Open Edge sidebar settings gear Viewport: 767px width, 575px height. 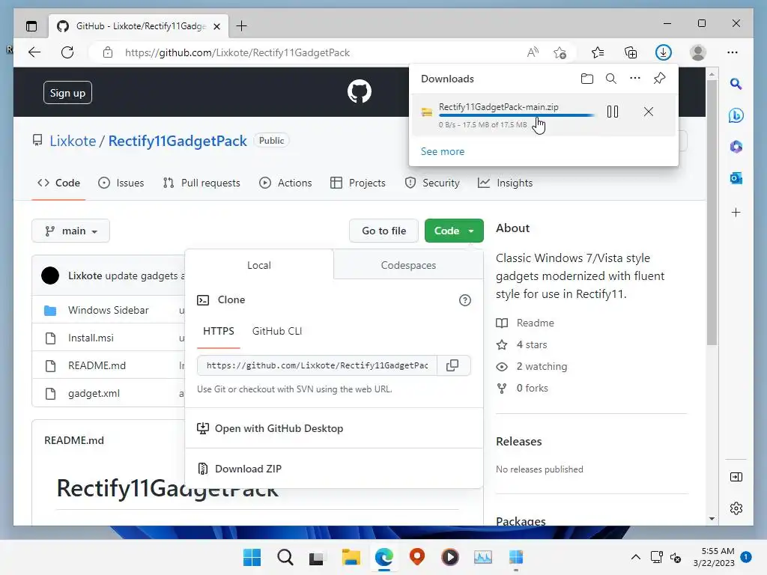tap(736, 508)
